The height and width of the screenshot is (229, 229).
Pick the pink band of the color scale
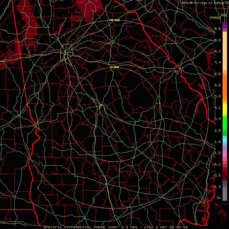225,154
